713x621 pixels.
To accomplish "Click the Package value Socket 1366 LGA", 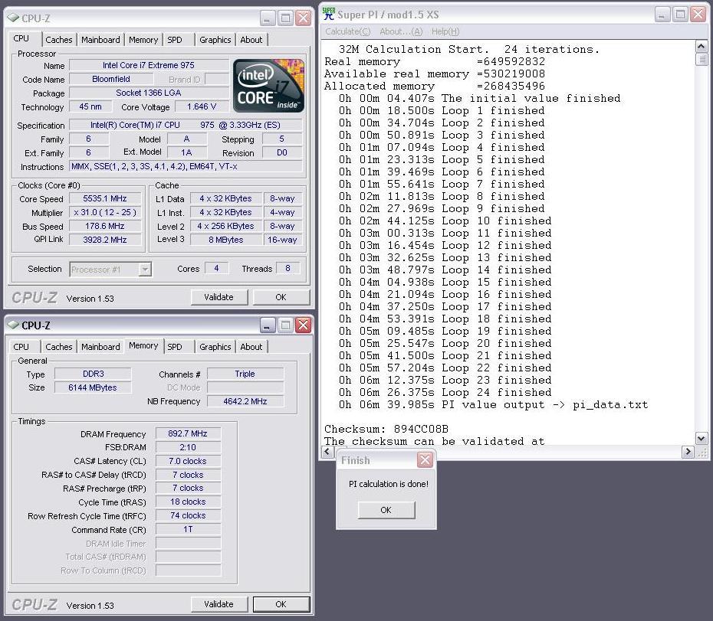I will pyautogui.click(x=149, y=93).
